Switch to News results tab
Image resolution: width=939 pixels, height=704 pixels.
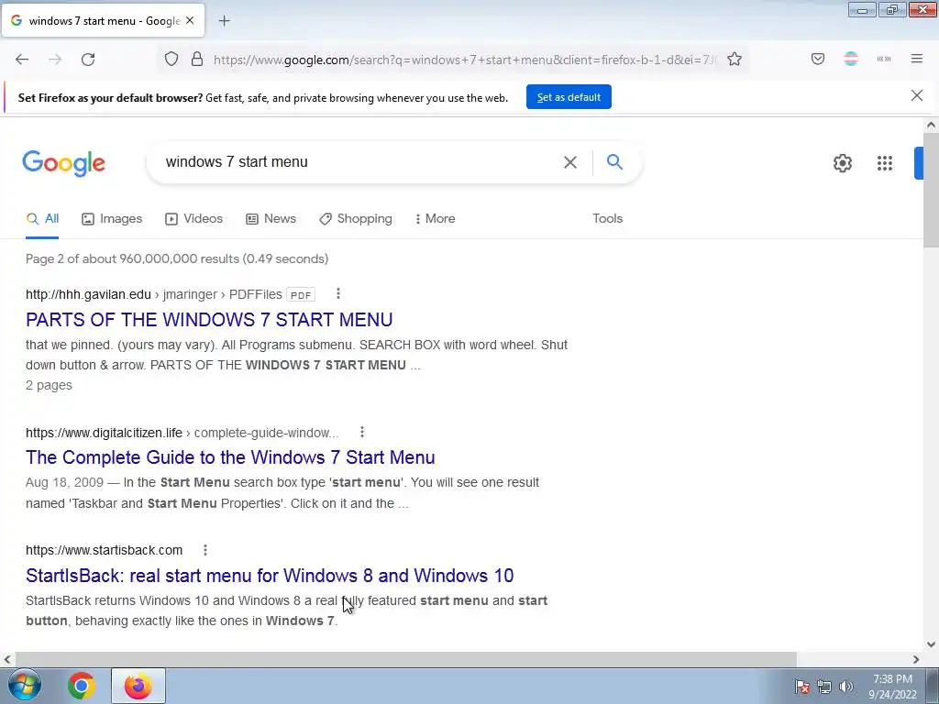271,219
